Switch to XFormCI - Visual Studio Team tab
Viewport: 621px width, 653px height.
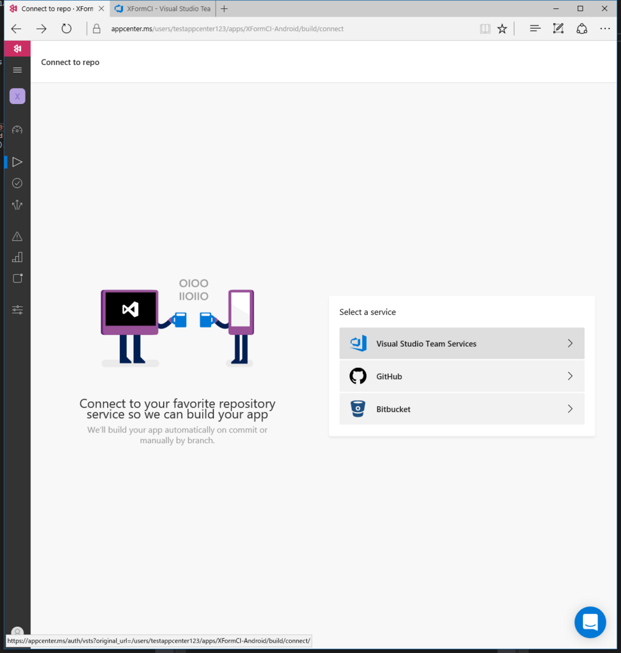(x=163, y=9)
